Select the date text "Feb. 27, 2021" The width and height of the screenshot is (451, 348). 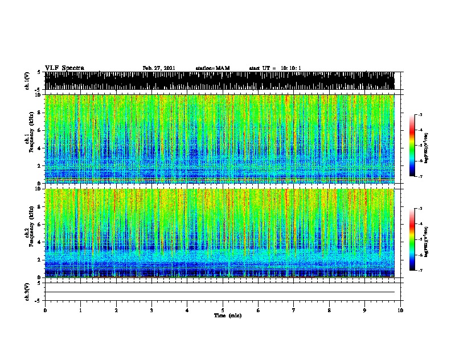159,68
